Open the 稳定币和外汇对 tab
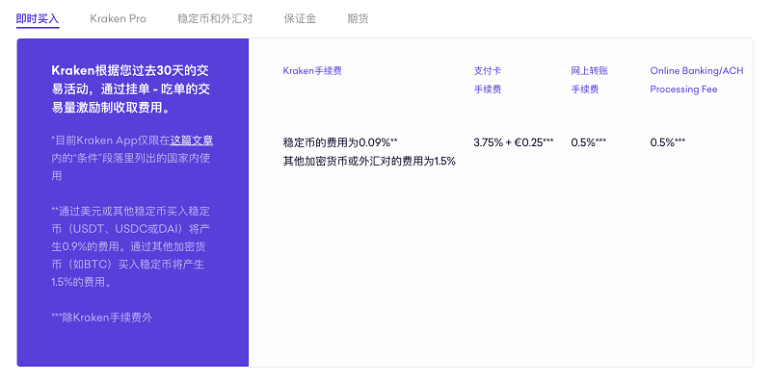Viewport: 773px width, 382px height. (215, 18)
